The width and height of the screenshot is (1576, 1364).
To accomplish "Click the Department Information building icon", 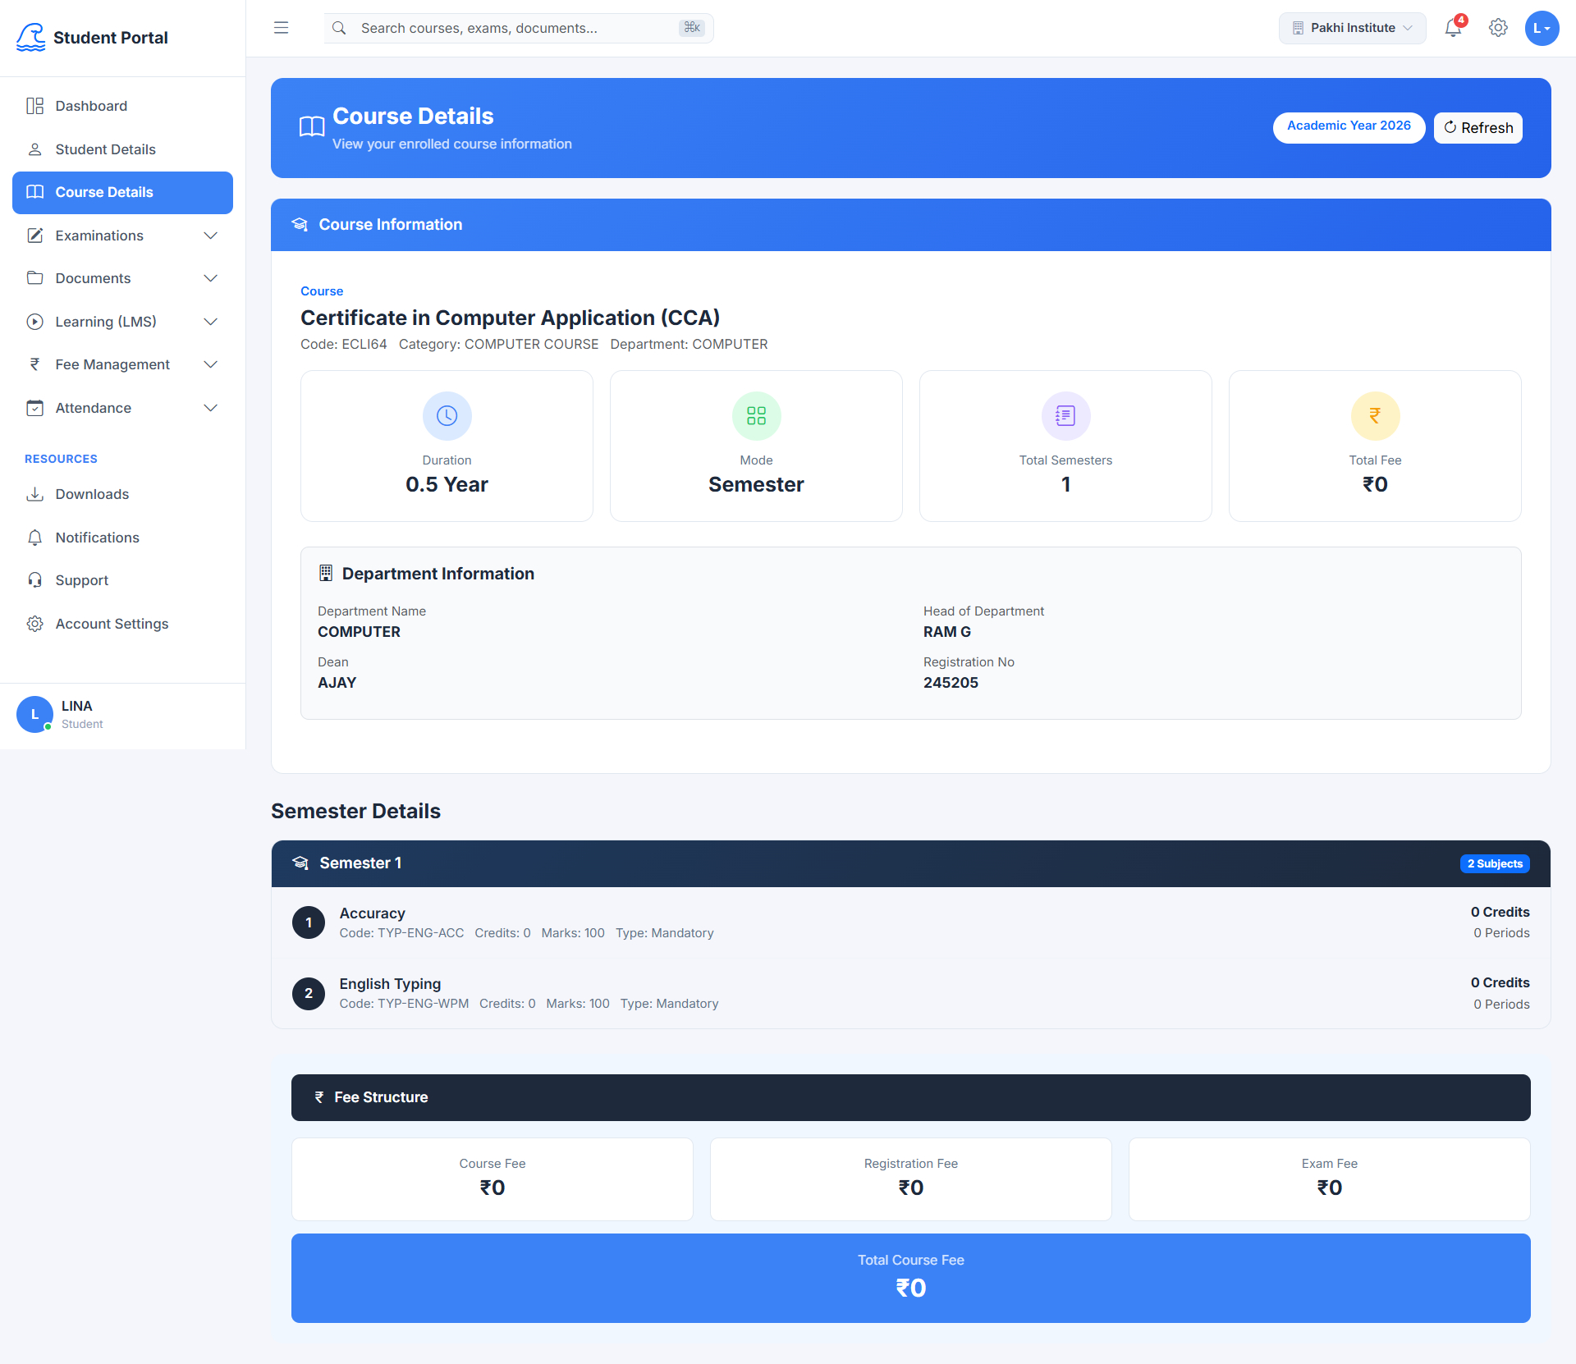I will pyautogui.click(x=325, y=573).
